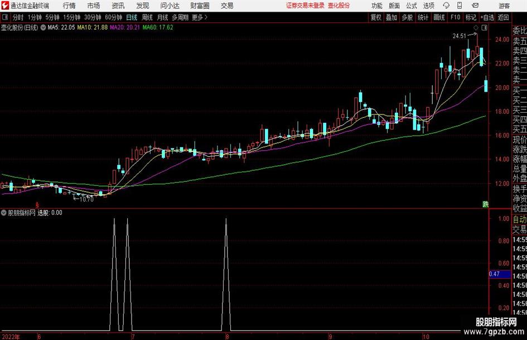Click 24.00 on the price axis
This screenshot has width=527, height=340.
click(502, 40)
